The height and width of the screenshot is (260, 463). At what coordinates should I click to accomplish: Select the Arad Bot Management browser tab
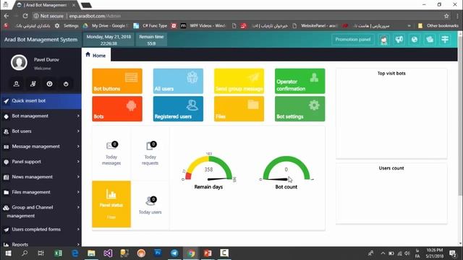(45, 5)
